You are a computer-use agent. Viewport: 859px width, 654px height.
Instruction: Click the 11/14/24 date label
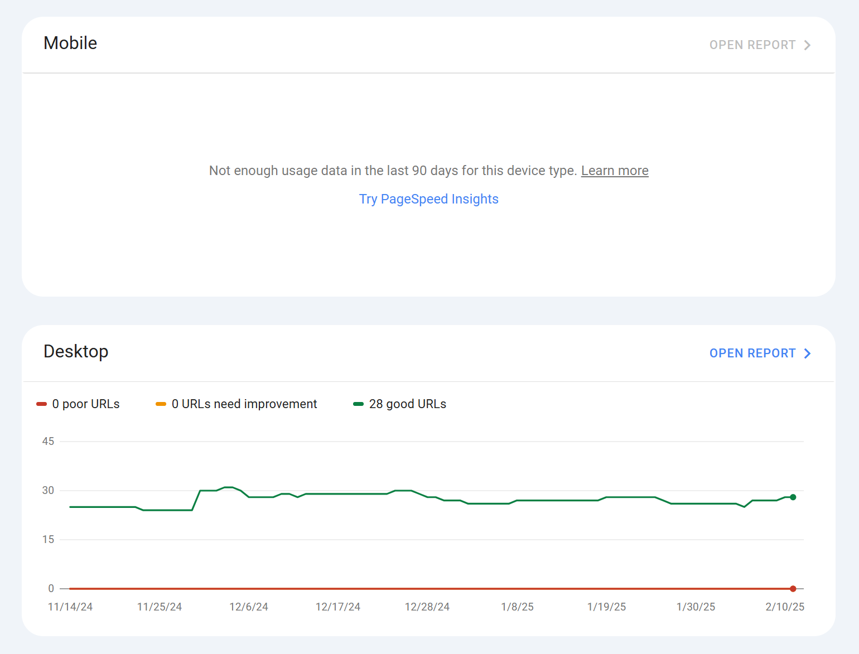click(x=70, y=607)
